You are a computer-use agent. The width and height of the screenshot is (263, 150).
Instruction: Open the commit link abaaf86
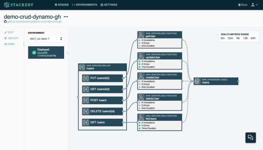point(42,53)
